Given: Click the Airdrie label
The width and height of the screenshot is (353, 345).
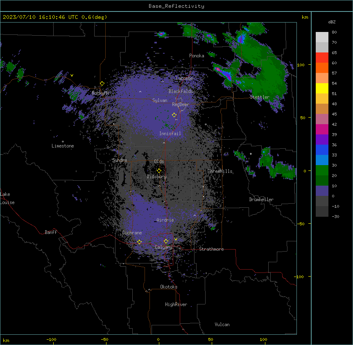Looking at the screenshot, I should pyautogui.click(x=165, y=220).
